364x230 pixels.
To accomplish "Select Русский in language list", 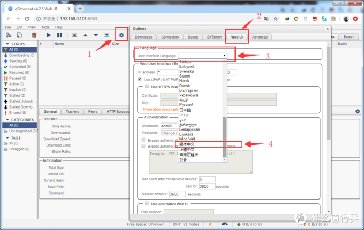I will tap(186, 104).
